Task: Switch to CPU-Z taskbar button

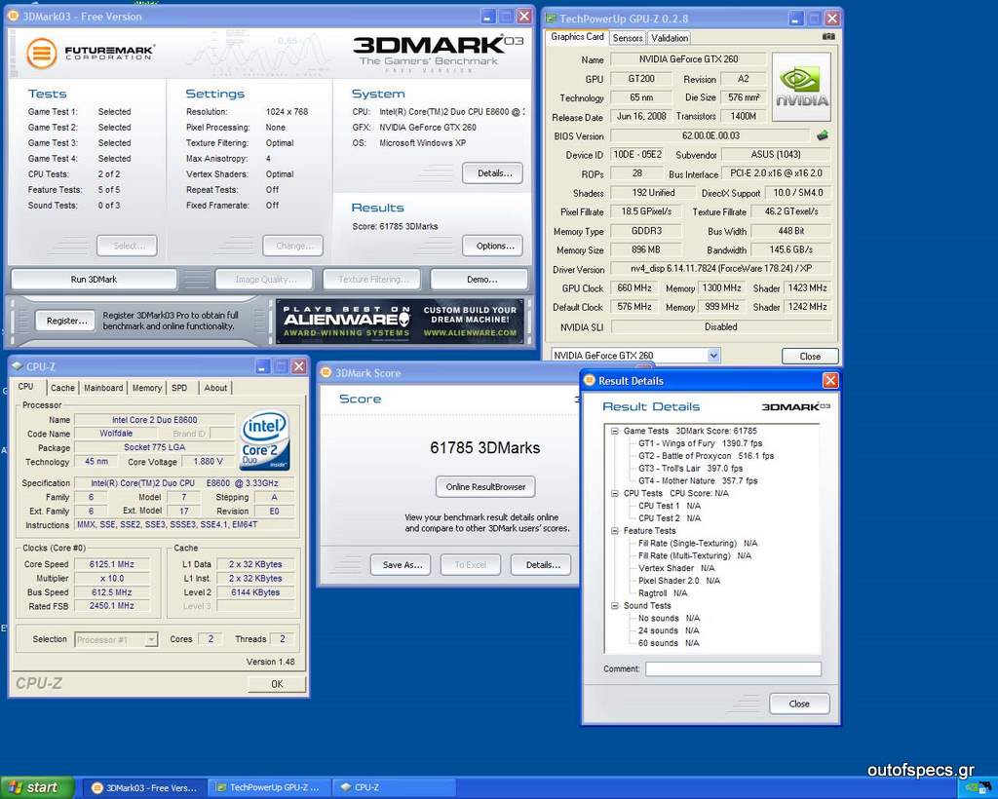Action: coord(395,787)
